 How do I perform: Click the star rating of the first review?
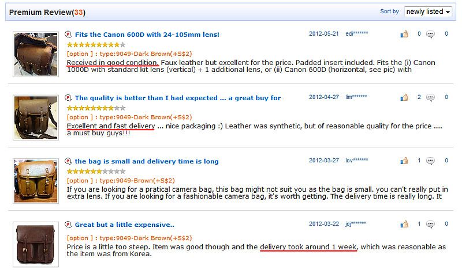(x=96, y=44)
